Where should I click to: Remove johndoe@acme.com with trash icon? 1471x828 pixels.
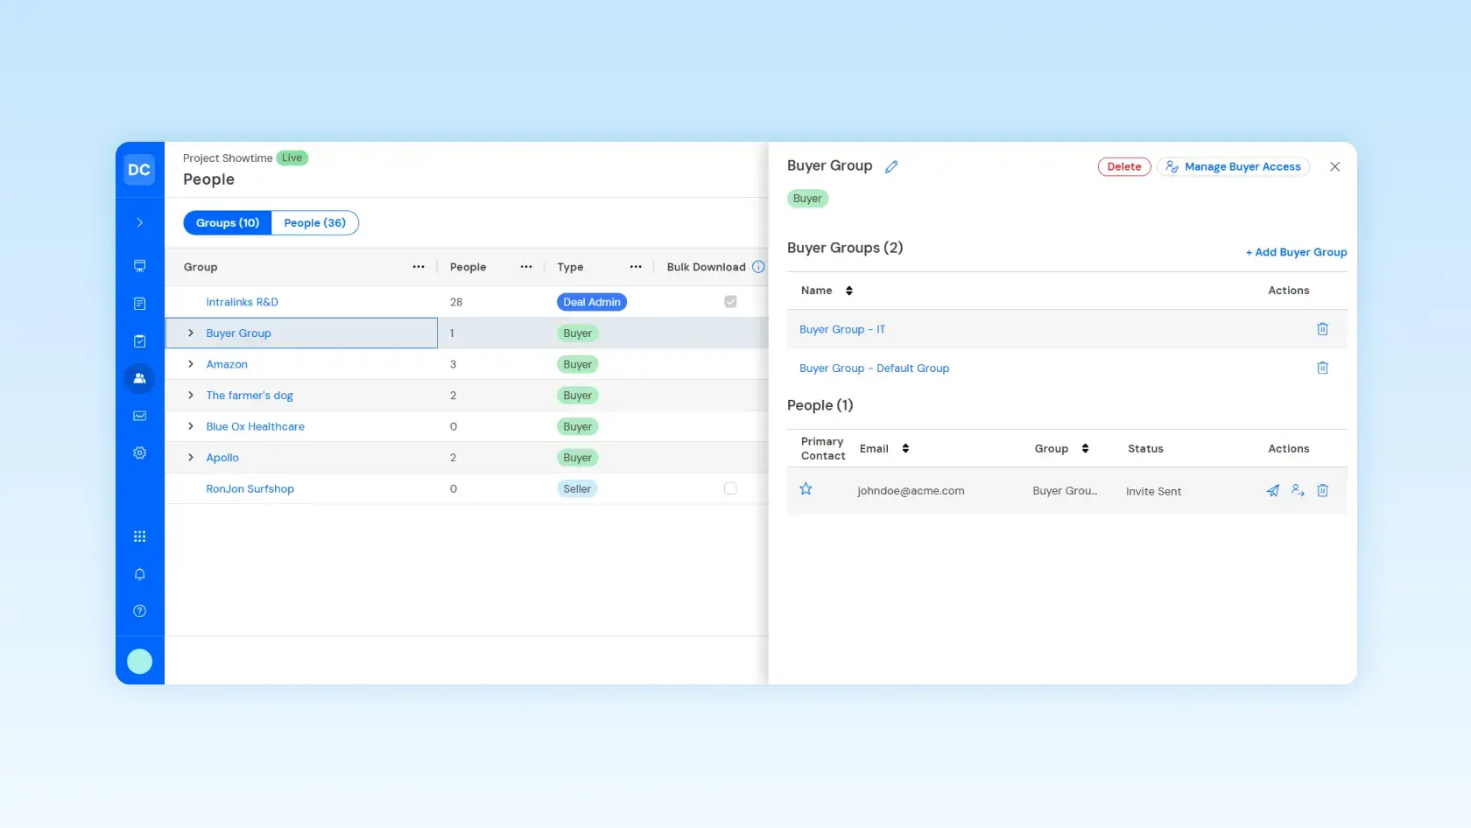[x=1322, y=491]
